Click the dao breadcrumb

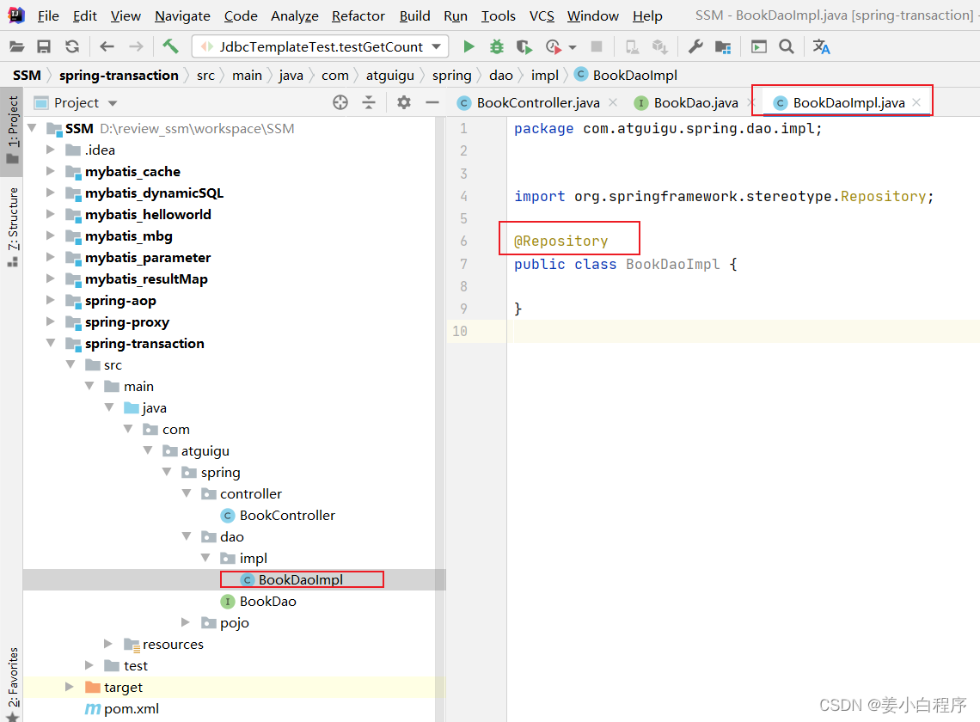tap(500, 76)
